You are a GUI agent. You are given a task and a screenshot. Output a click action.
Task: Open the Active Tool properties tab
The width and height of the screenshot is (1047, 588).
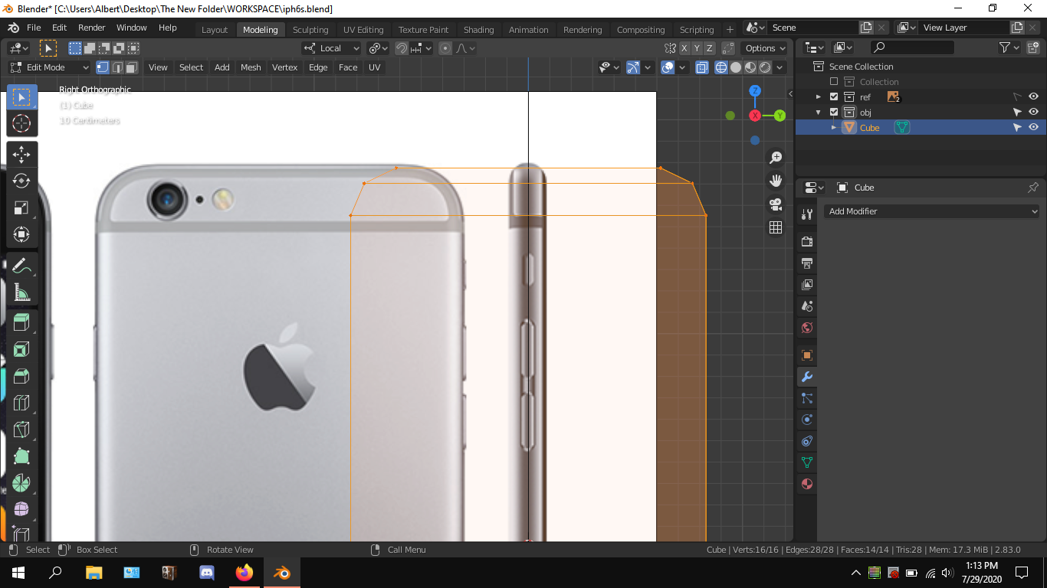(806, 214)
